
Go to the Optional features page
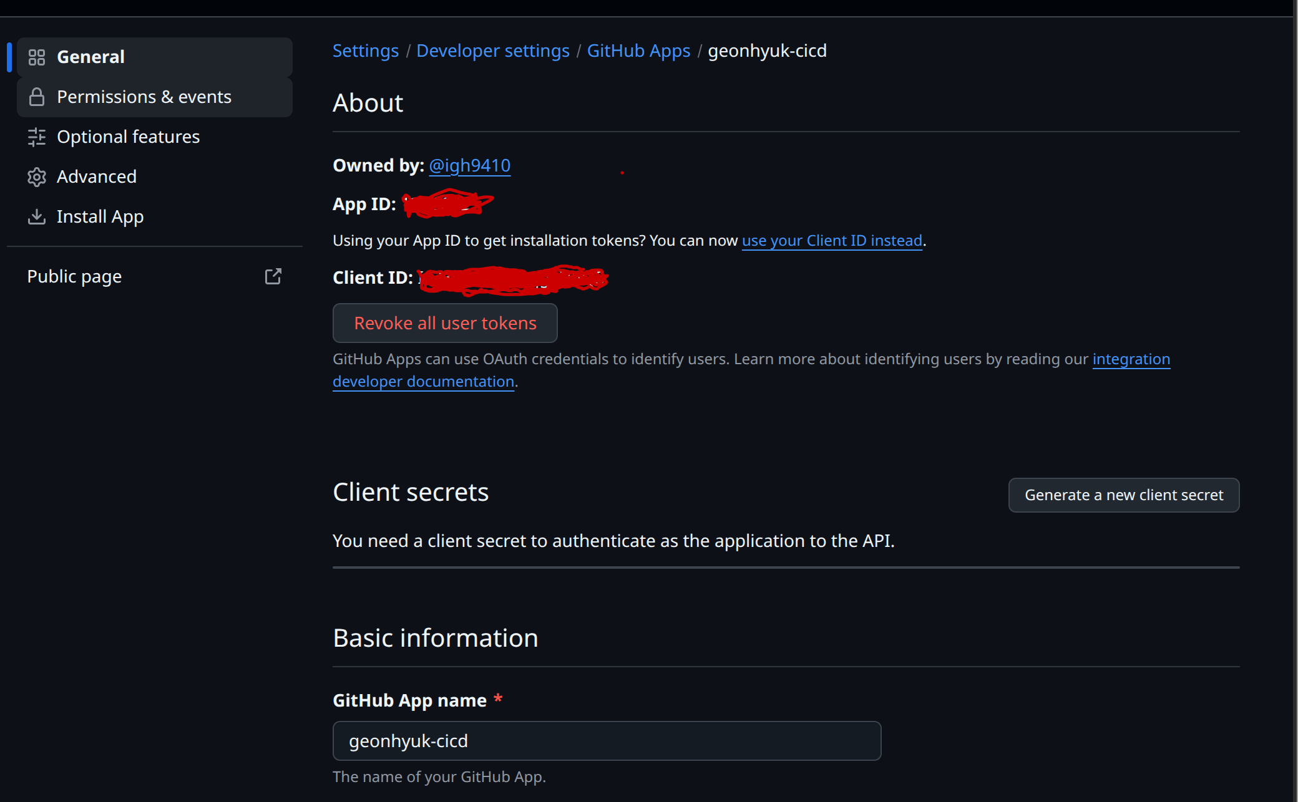128,137
